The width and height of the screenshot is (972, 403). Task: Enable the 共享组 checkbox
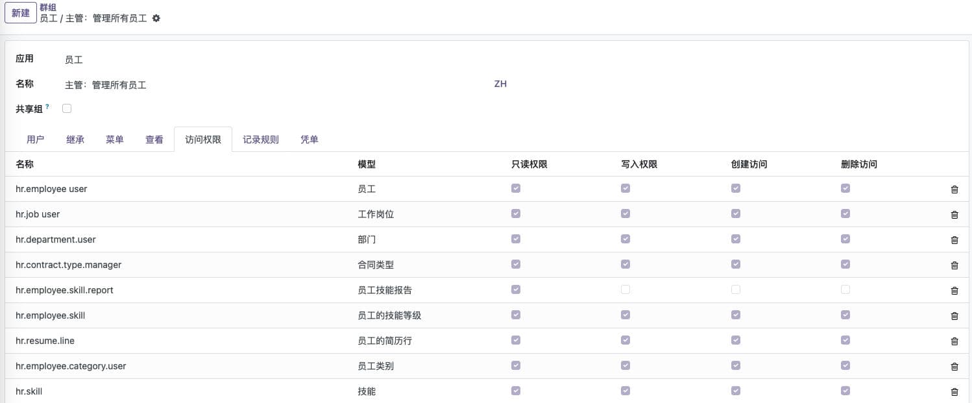pos(67,109)
